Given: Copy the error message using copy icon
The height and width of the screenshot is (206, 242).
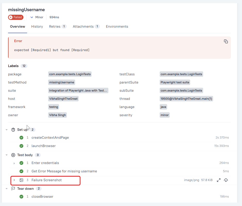Looking at the screenshot, I should 226,42.
